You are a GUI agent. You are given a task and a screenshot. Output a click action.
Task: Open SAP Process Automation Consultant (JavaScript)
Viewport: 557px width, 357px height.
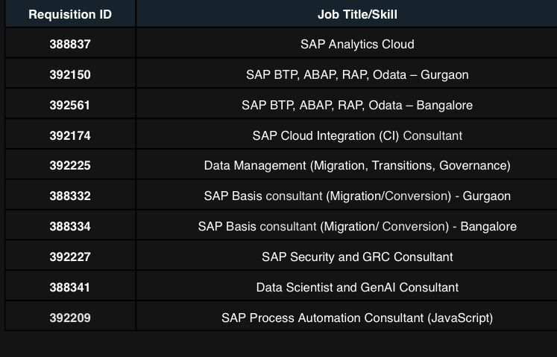point(357,318)
